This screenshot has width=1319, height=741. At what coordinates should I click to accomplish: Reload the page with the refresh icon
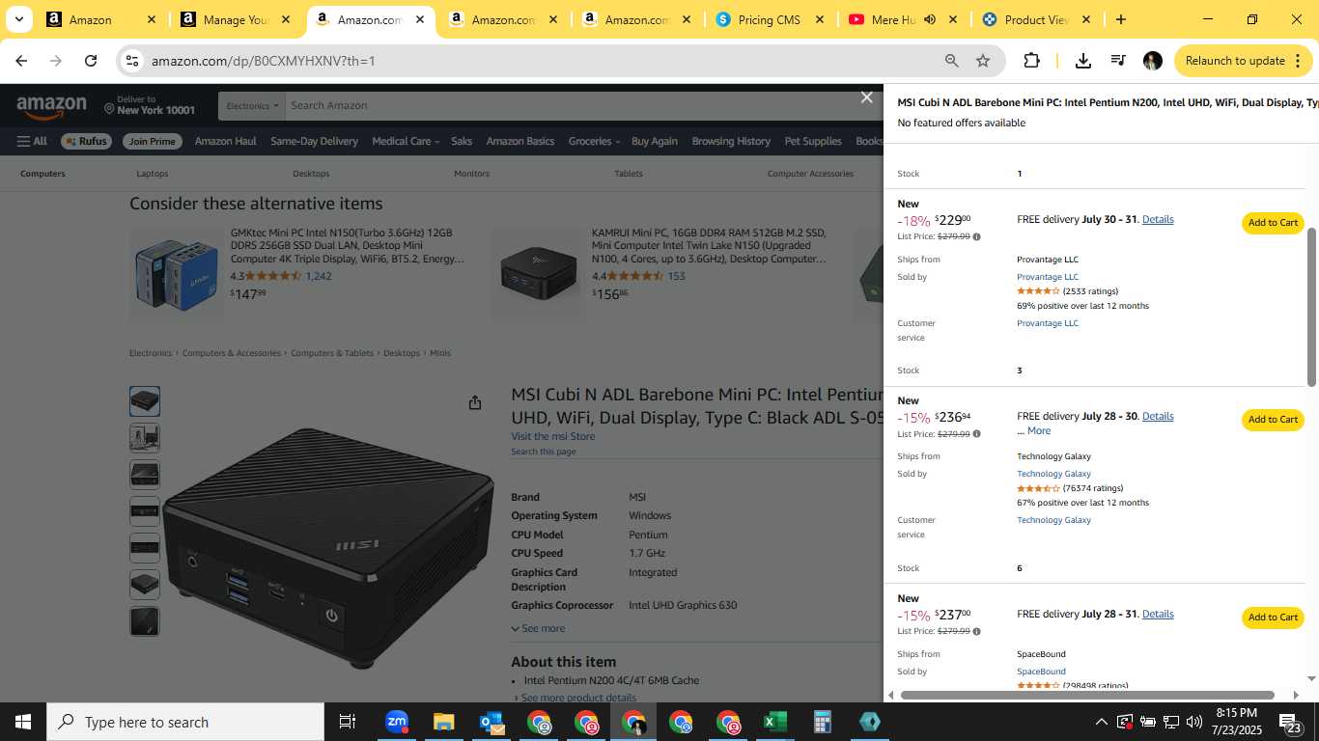point(91,61)
